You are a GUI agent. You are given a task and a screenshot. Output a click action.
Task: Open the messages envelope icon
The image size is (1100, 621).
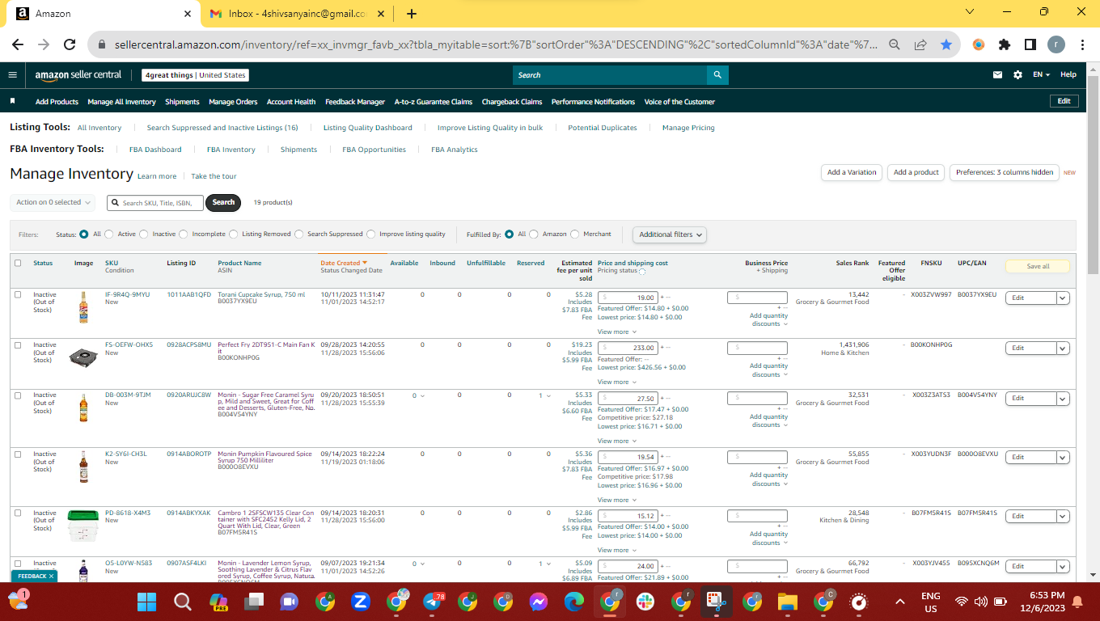point(997,75)
